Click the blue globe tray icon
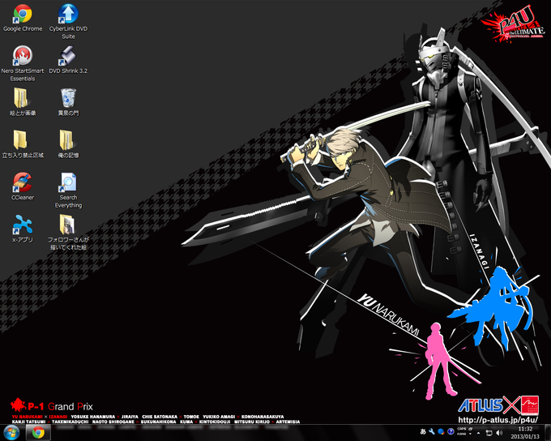 pos(441,431)
